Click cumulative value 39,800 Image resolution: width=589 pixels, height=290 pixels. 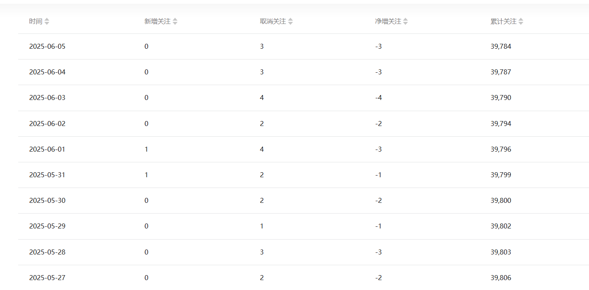pos(501,200)
